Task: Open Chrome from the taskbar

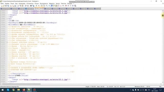Action: click(x=13, y=90)
